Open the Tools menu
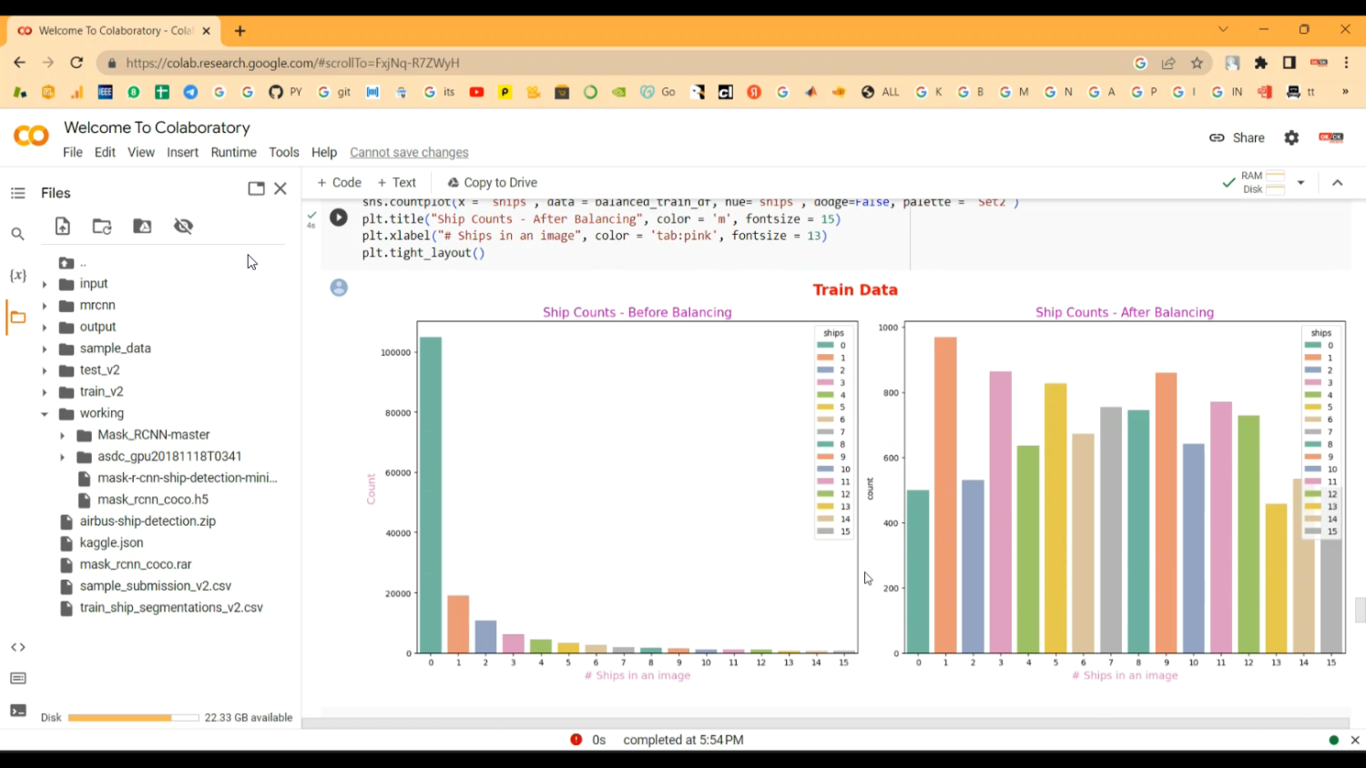The height and width of the screenshot is (768, 1366). click(x=283, y=152)
